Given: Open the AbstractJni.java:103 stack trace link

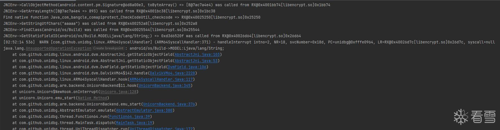Looking at the screenshot, I should click(197, 55).
